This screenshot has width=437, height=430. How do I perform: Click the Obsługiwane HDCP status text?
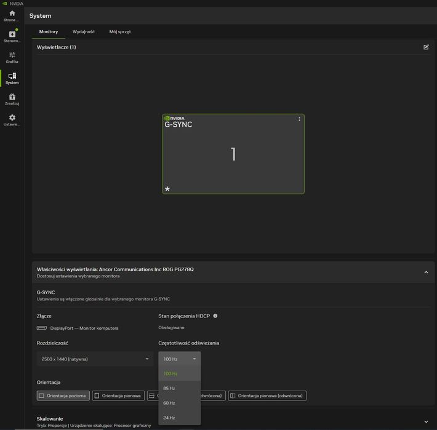point(171,327)
